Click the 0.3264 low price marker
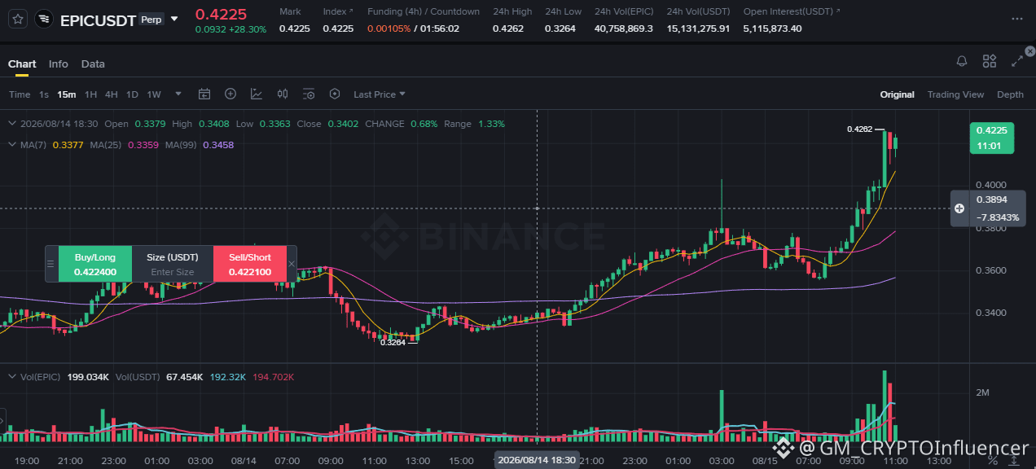 click(393, 342)
